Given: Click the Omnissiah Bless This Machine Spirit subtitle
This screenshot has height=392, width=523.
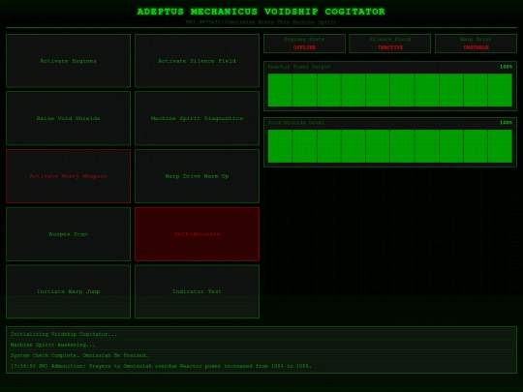Looking at the screenshot, I should click(x=261, y=22).
